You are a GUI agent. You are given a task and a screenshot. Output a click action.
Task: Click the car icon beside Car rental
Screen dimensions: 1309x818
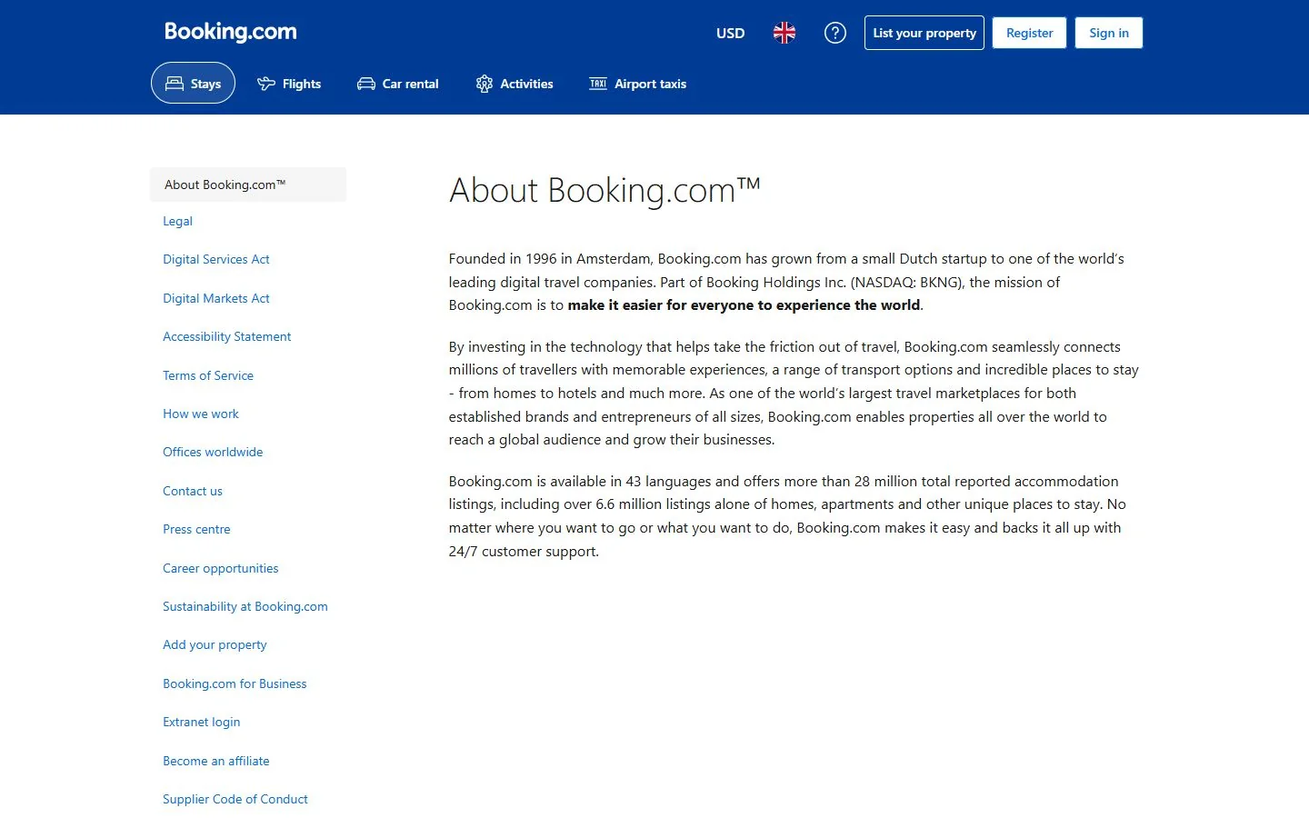pos(366,84)
